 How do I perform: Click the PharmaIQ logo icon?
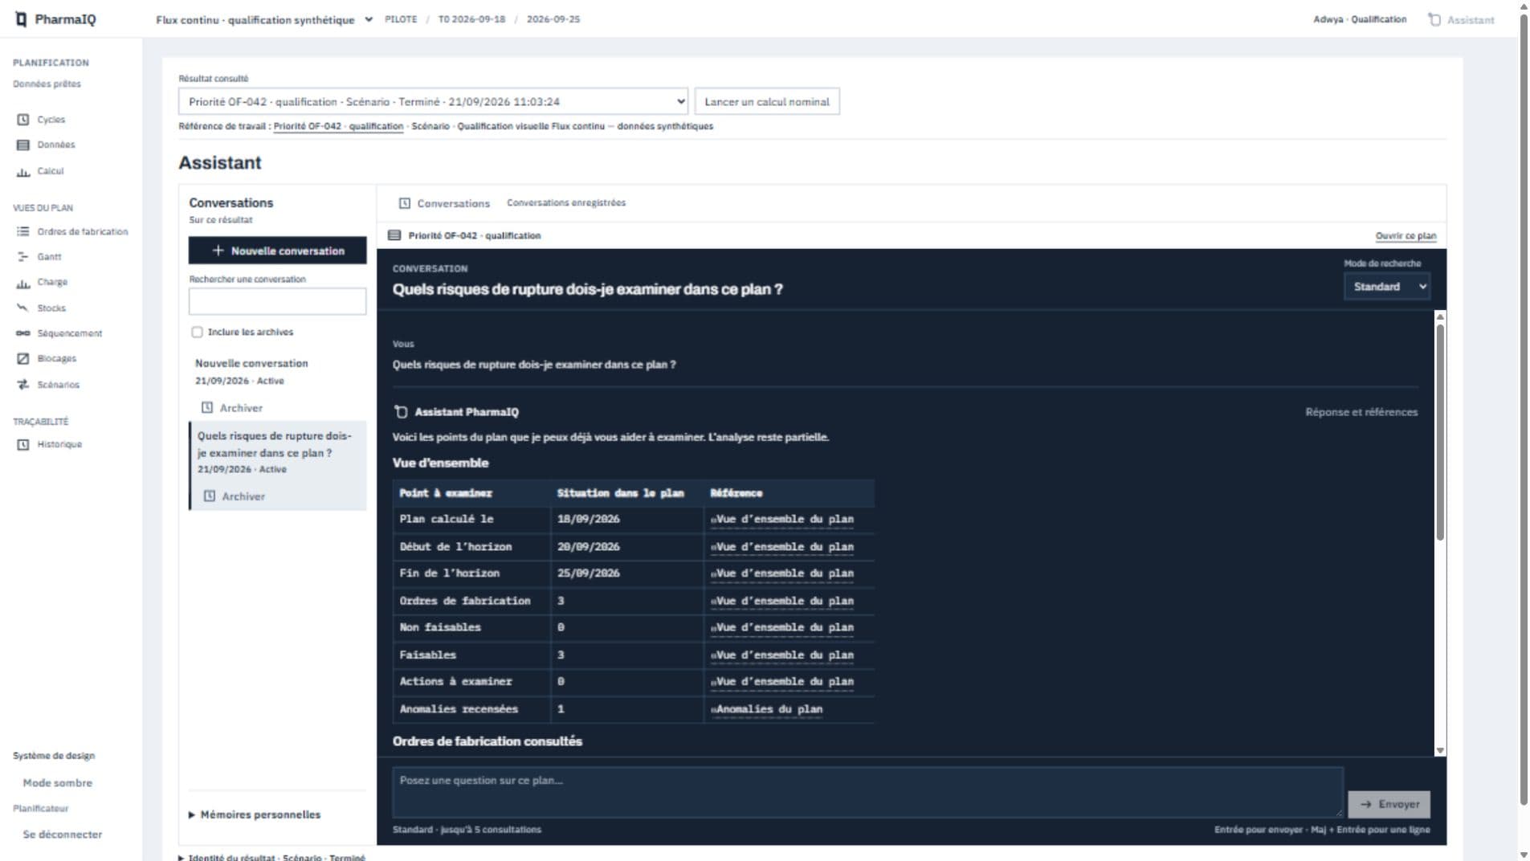point(21,19)
